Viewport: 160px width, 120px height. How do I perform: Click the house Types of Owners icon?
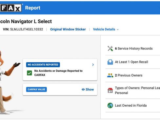click(x=110, y=90)
